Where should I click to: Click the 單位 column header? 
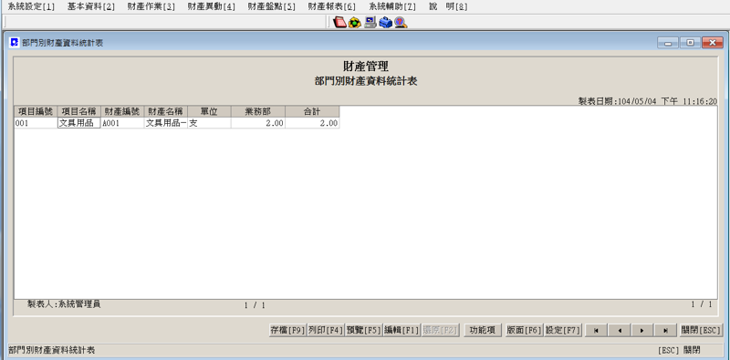tap(209, 111)
